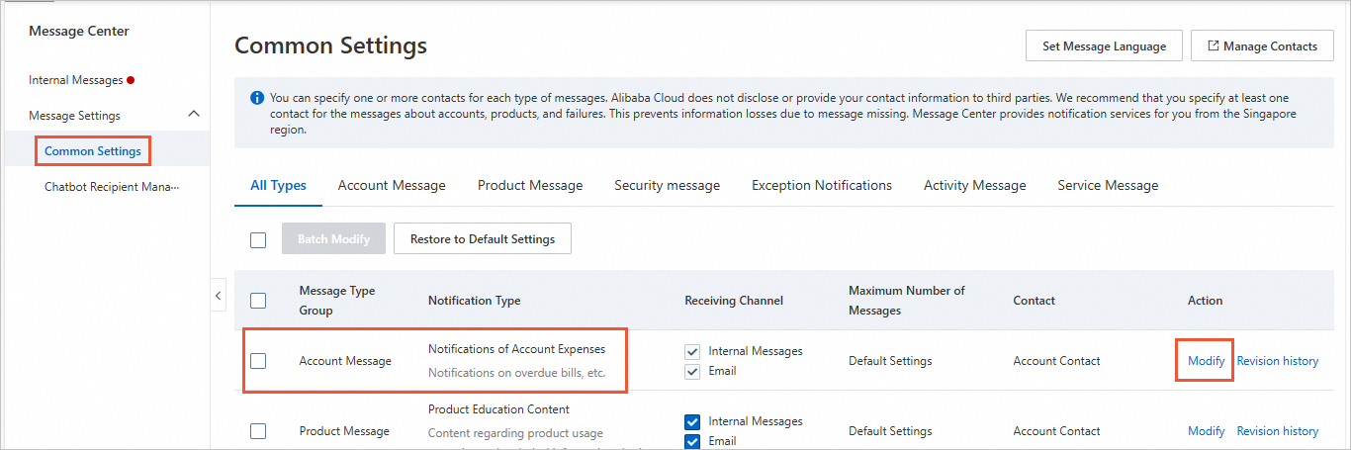Select the Account Message row checkbox
The height and width of the screenshot is (450, 1351).
258,361
